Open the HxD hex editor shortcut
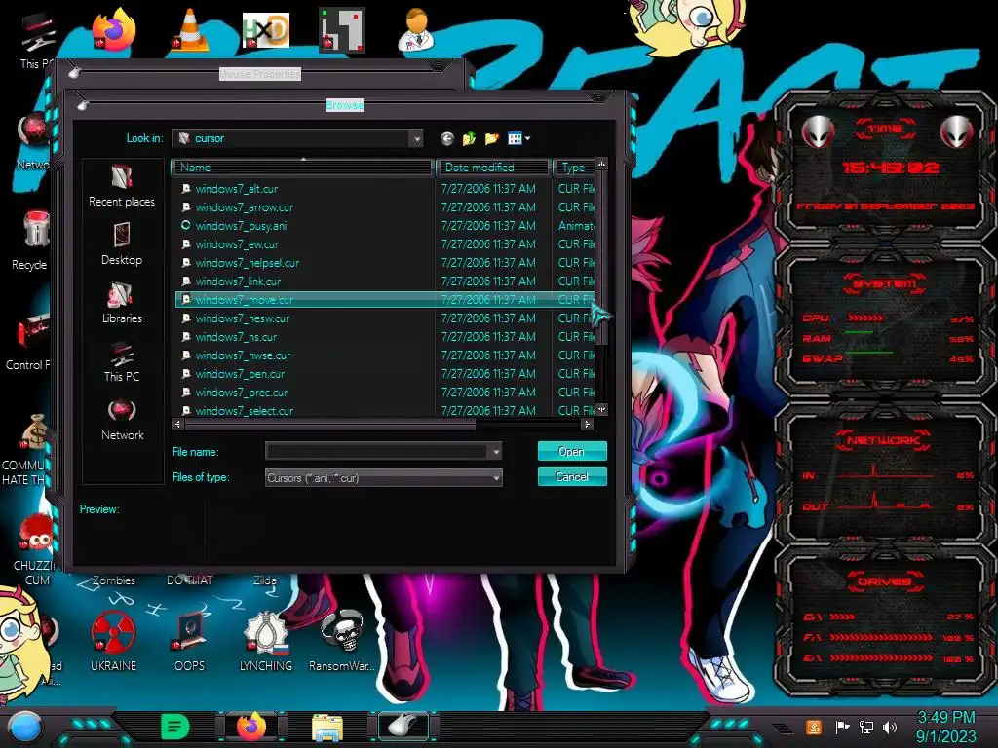 pyautogui.click(x=266, y=30)
